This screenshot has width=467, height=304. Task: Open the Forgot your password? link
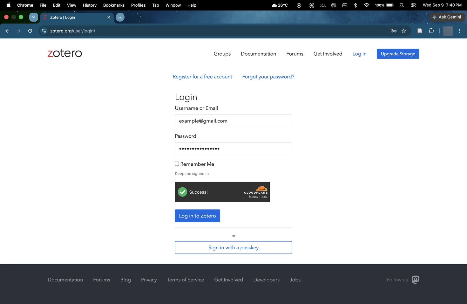tap(268, 77)
